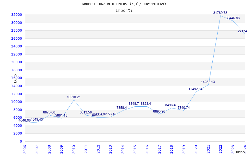The image size is (248, 155).
Task: Click the Anno x-axis title
Action: point(241,152)
